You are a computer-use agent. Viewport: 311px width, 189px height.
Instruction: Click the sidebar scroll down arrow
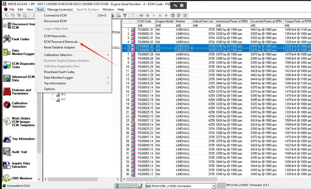(x=39, y=179)
